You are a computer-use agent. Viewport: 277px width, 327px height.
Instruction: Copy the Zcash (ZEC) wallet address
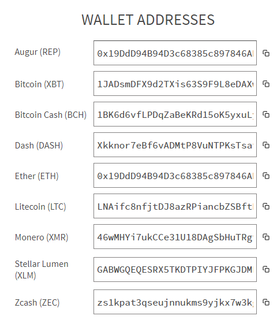coord(266,302)
